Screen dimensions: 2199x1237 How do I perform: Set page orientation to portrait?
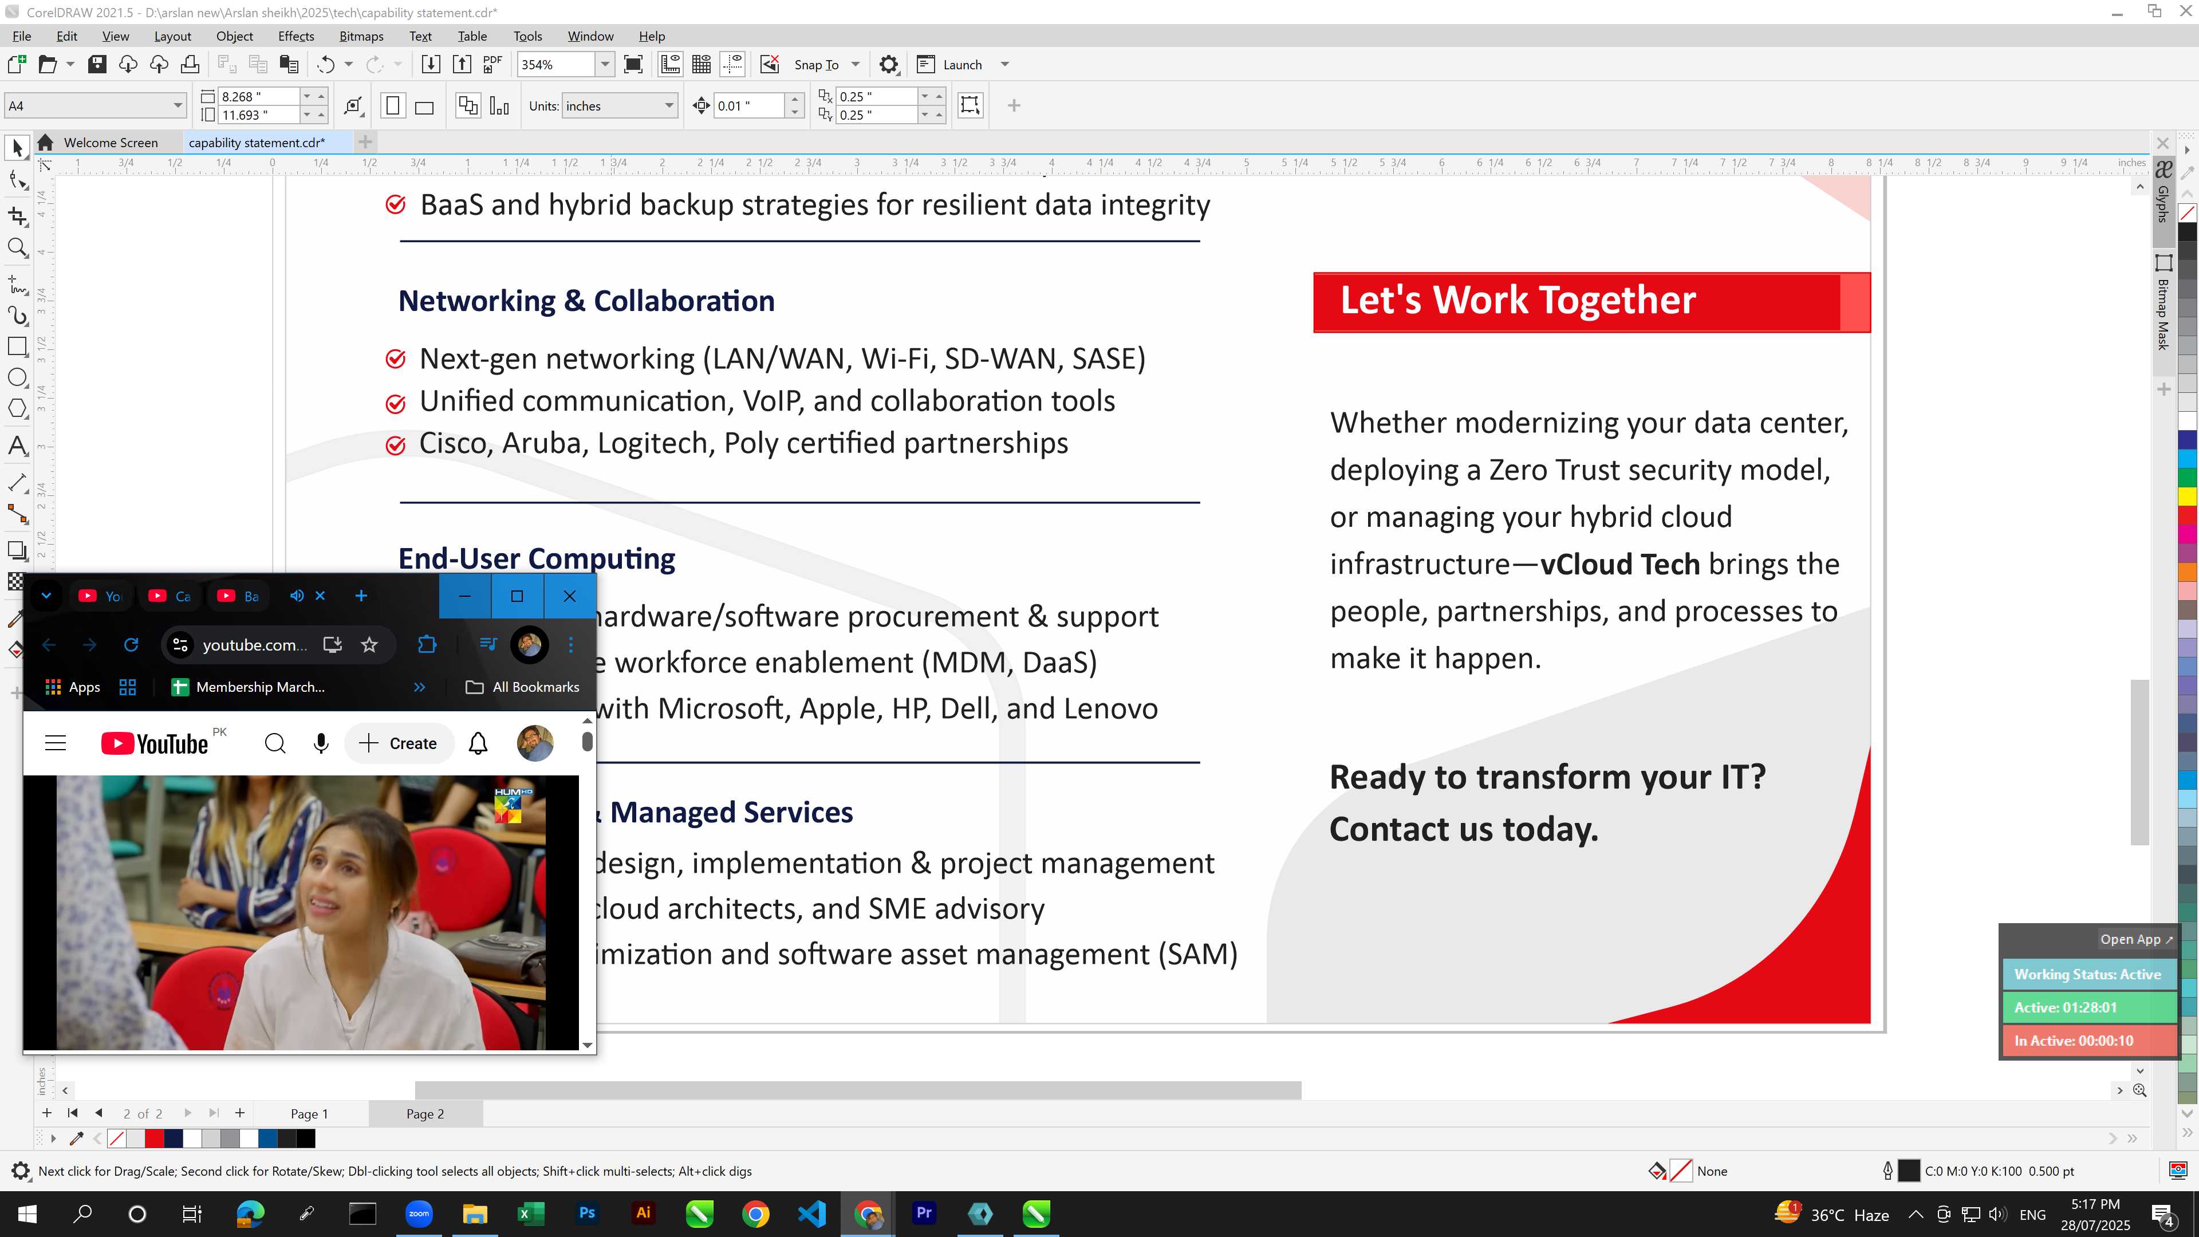pyautogui.click(x=393, y=106)
